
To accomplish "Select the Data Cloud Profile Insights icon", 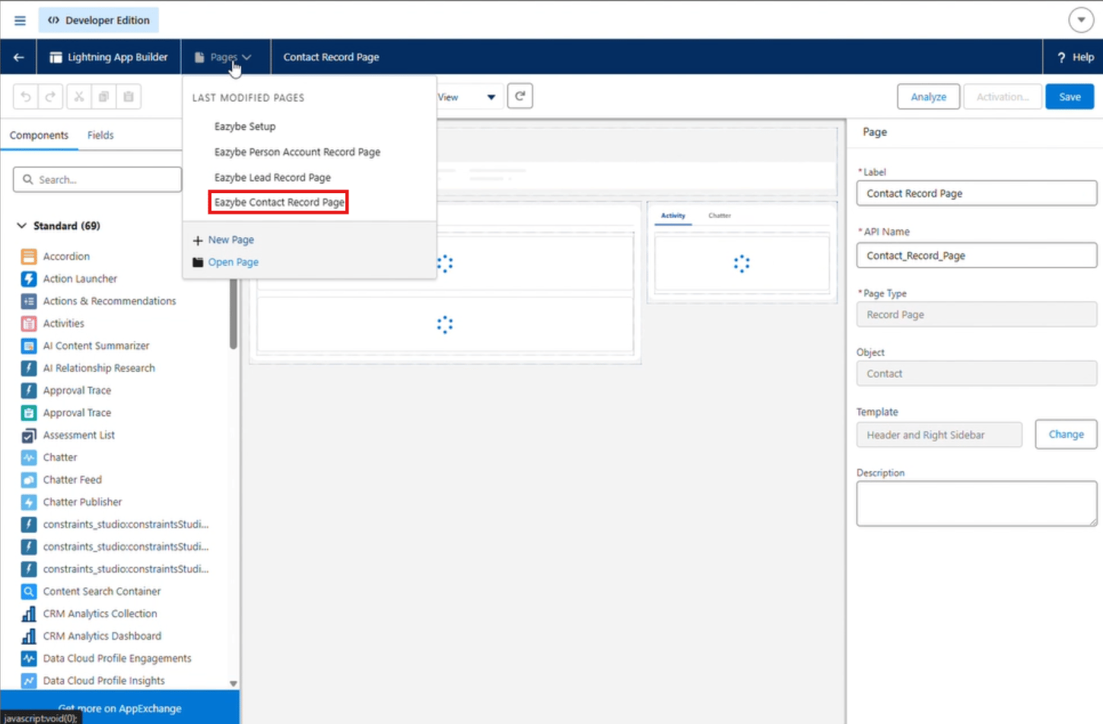I will [29, 681].
